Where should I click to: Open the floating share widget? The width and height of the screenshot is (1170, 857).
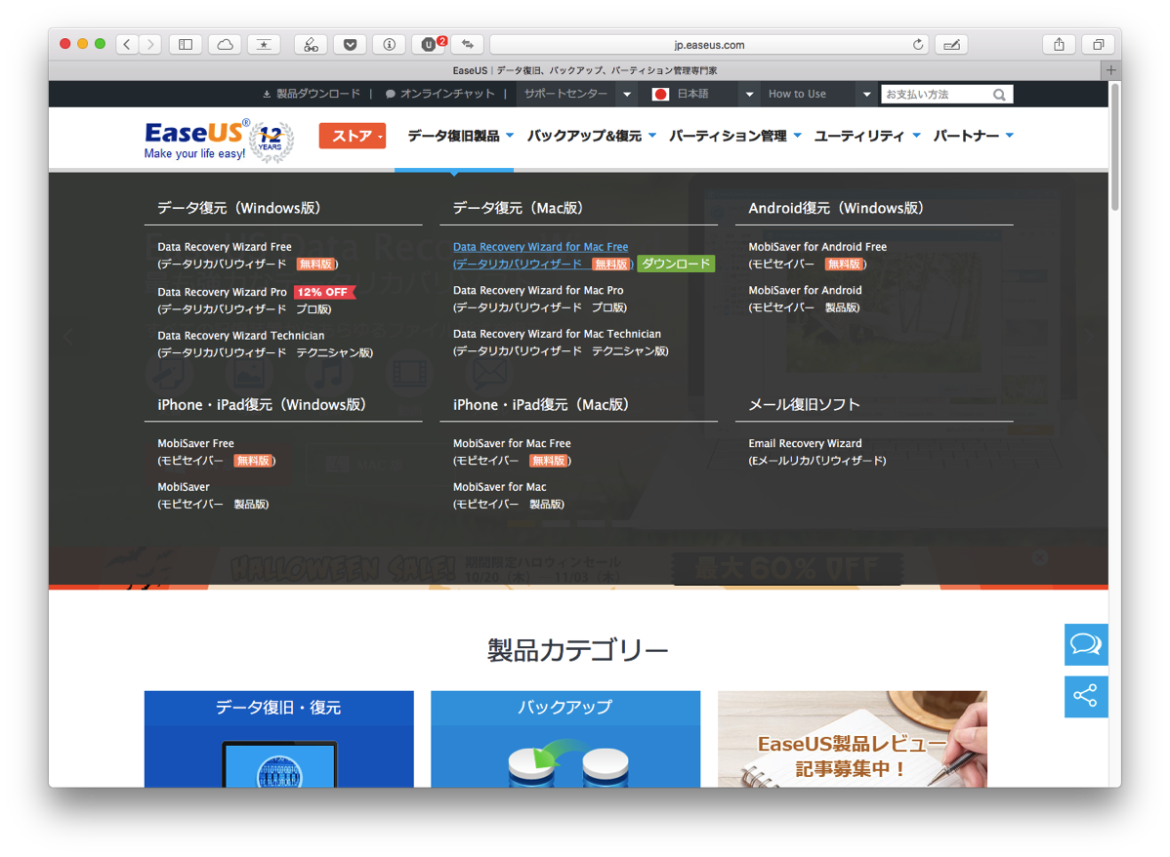tap(1086, 697)
